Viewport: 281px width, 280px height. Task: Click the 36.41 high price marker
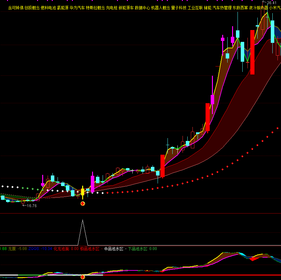point(271,3)
